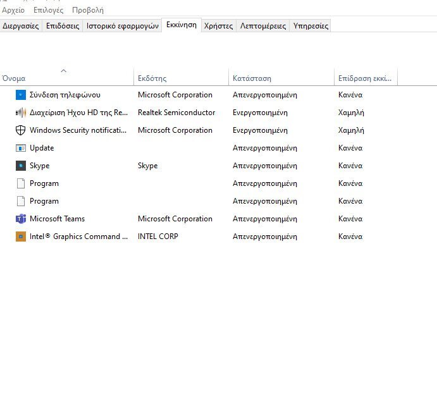This screenshot has height=406, width=437.
Task: Click Απενεργοποιημένη status in the Intel row
Action: tap(265, 237)
